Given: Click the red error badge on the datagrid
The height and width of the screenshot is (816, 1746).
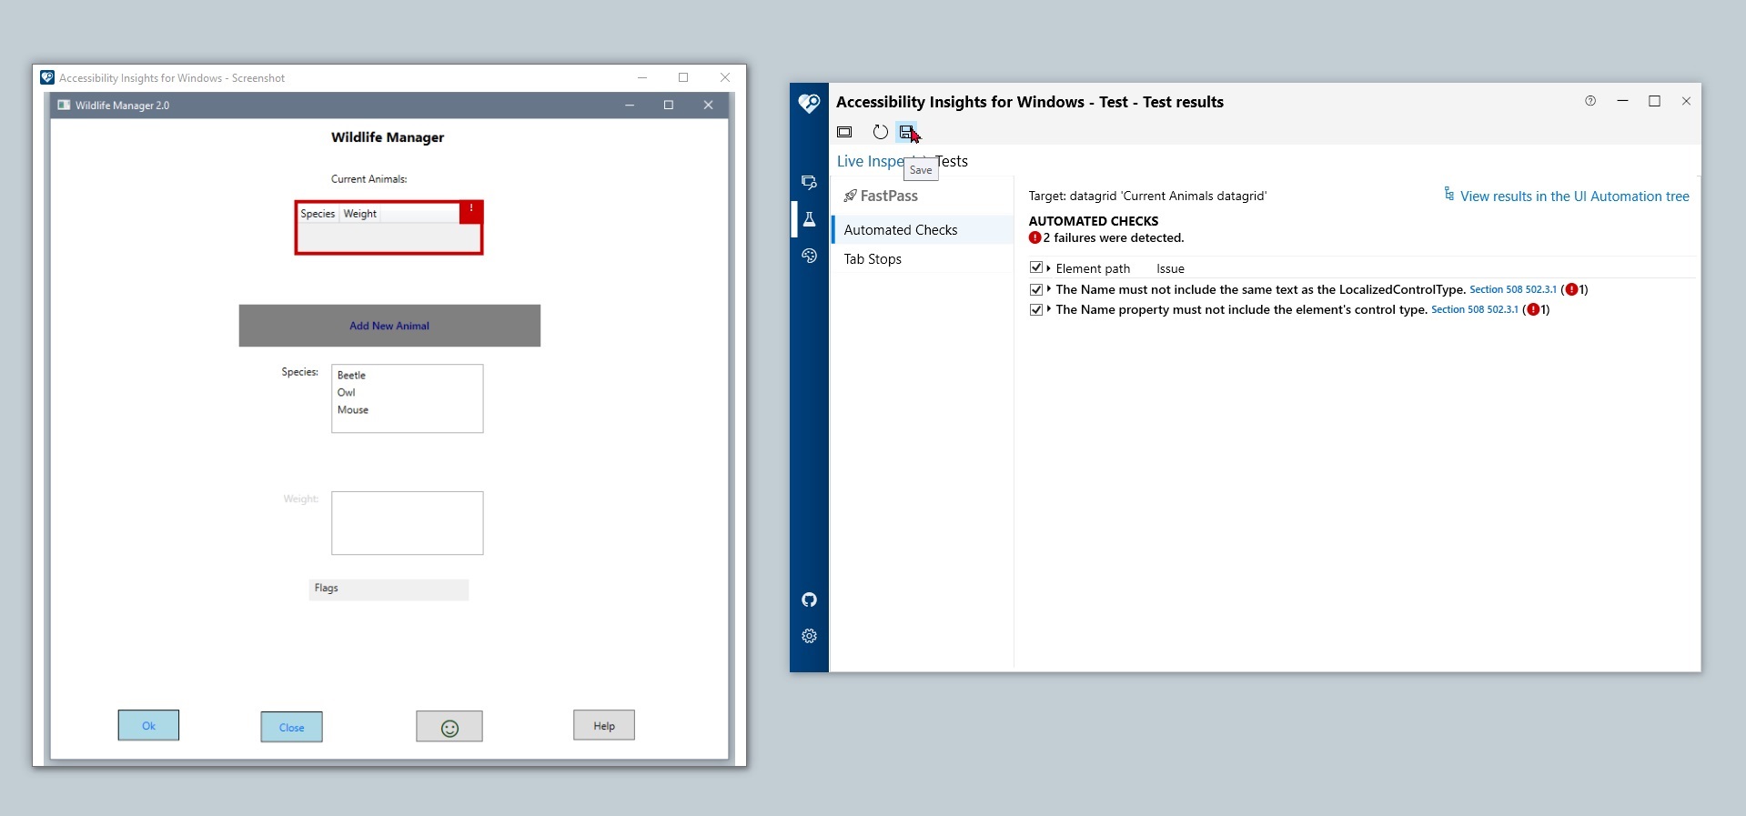Looking at the screenshot, I should tap(471, 211).
